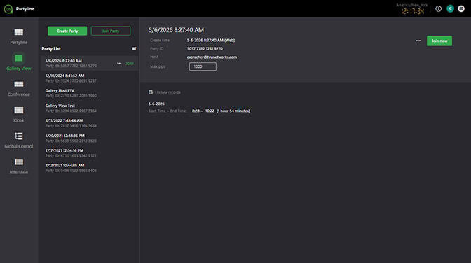Click the Create Party button
This screenshot has width=471, height=263.
pyautogui.click(x=67, y=31)
